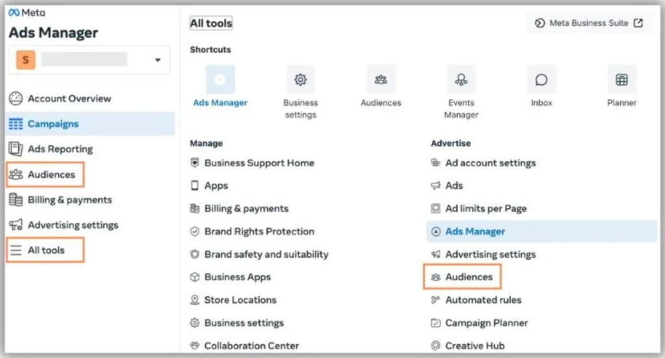The height and width of the screenshot is (358, 665).
Task: Open the All tools menu in sidebar
Action: click(45, 250)
